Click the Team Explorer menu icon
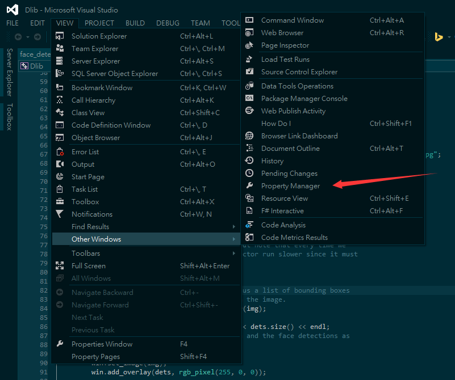The height and width of the screenshot is (380, 455). (60, 49)
